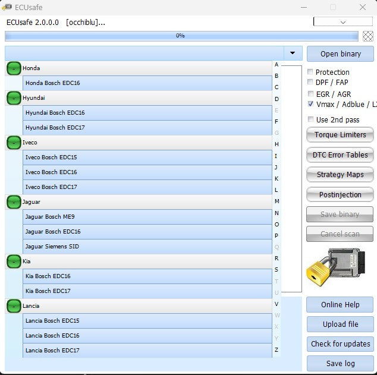Select Lancia Bosch EDC15
The width and height of the screenshot is (377, 375).
(147, 321)
